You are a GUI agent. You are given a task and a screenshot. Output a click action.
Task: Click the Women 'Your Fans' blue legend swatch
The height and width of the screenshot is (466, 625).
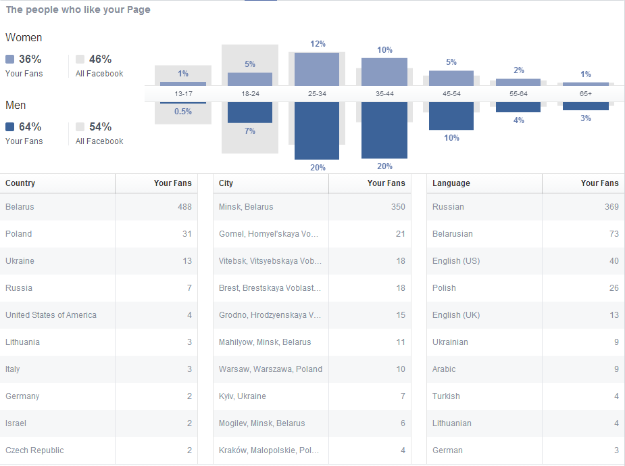click(x=10, y=60)
